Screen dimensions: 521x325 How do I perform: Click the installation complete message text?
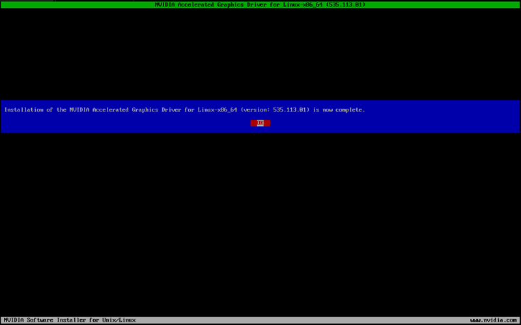click(185, 109)
